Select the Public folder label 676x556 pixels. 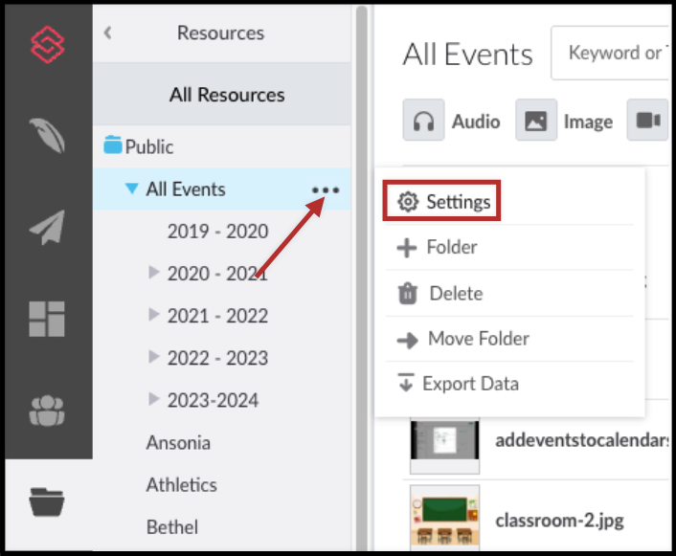click(149, 146)
